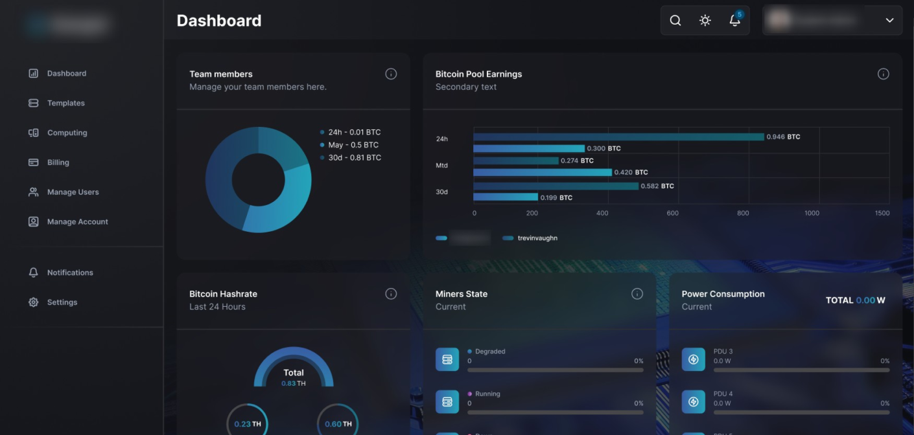The image size is (914, 435).
Task: Open the search icon in header
Action: 675,21
